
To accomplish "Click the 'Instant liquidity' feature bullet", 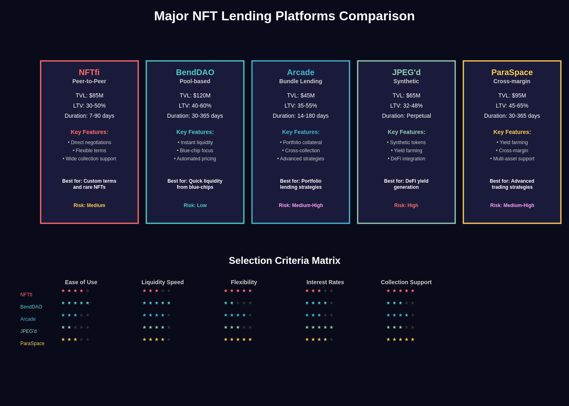I will click(x=195, y=143).
